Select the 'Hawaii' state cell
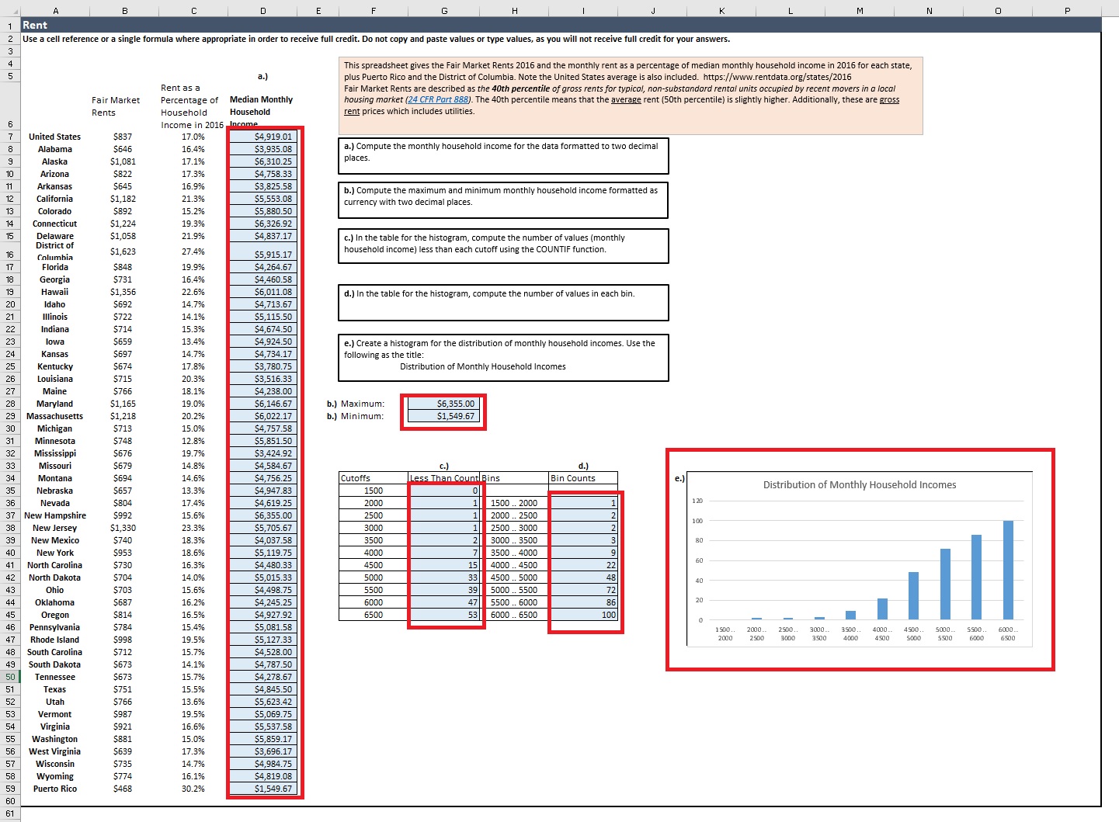 point(55,292)
